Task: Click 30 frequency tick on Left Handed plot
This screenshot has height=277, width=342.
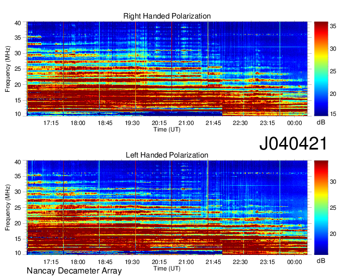Action: (18, 192)
